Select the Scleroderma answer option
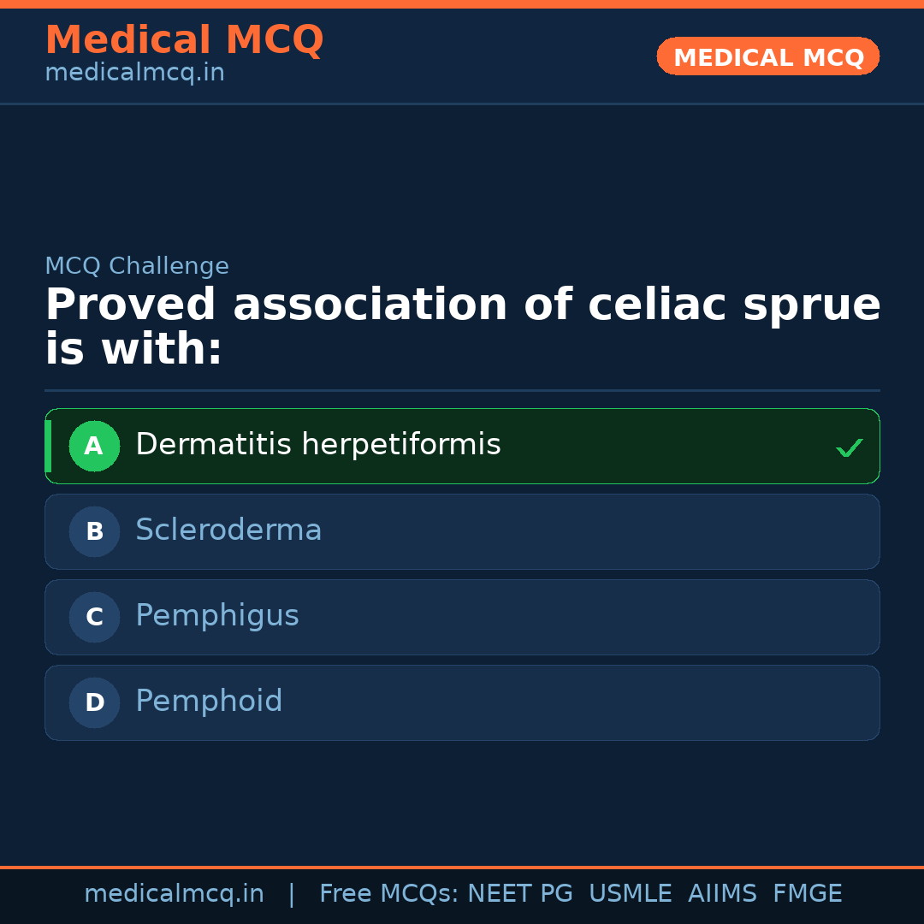This screenshot has width=924, height=924. point(228,530)
